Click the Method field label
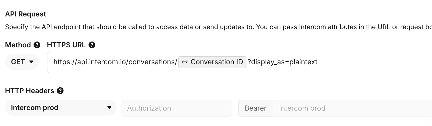 point(18,45)
